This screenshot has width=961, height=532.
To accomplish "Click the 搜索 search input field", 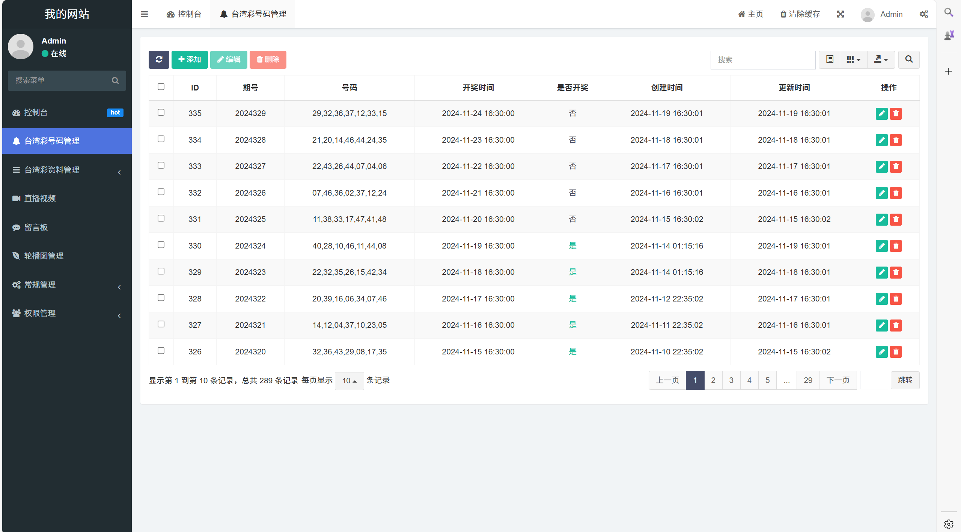I will 764,60.
